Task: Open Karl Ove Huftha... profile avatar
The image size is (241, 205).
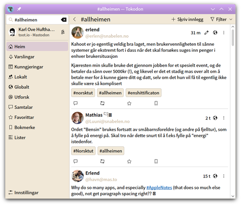Action: tap(12, 32)
